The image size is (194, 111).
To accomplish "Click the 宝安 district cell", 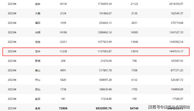I will 37,4.
